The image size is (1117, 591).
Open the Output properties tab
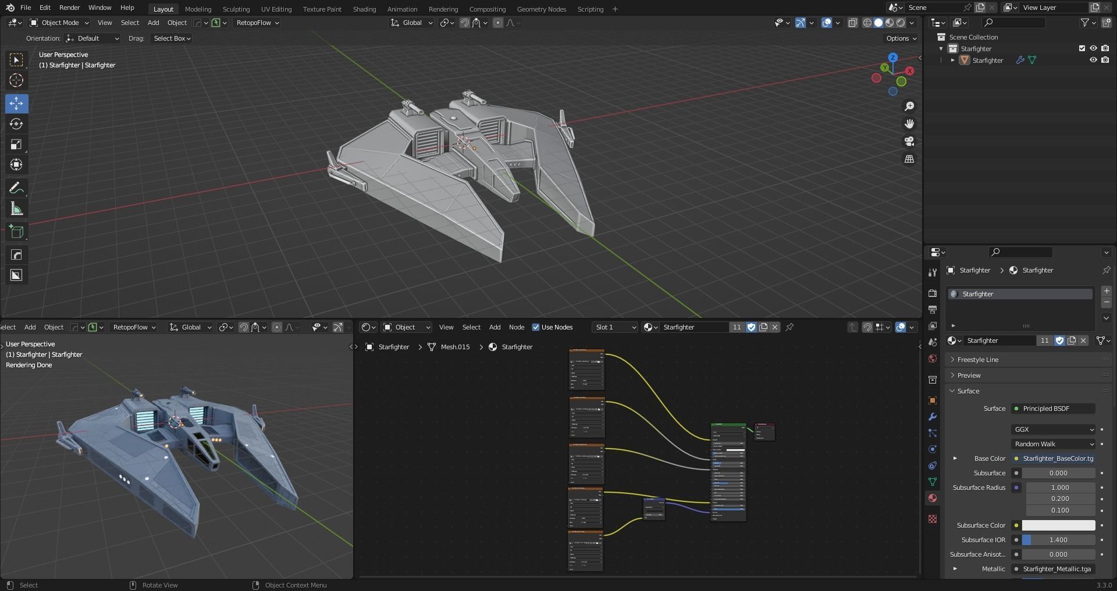pos(933,310)
